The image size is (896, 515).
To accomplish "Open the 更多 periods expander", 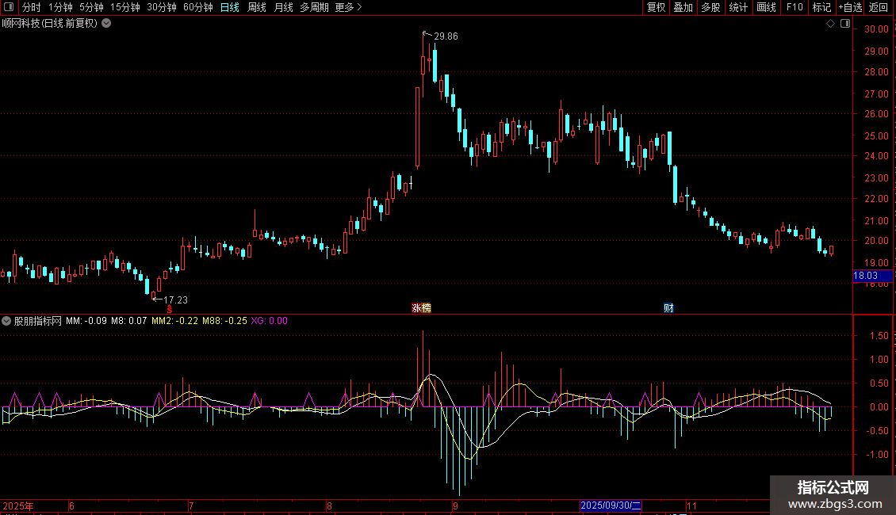I will pyautogui.click(x=348, y=7).
